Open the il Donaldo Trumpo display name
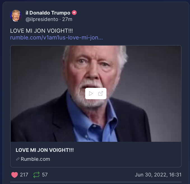190x184 pixels. click(x=48, y=13)
